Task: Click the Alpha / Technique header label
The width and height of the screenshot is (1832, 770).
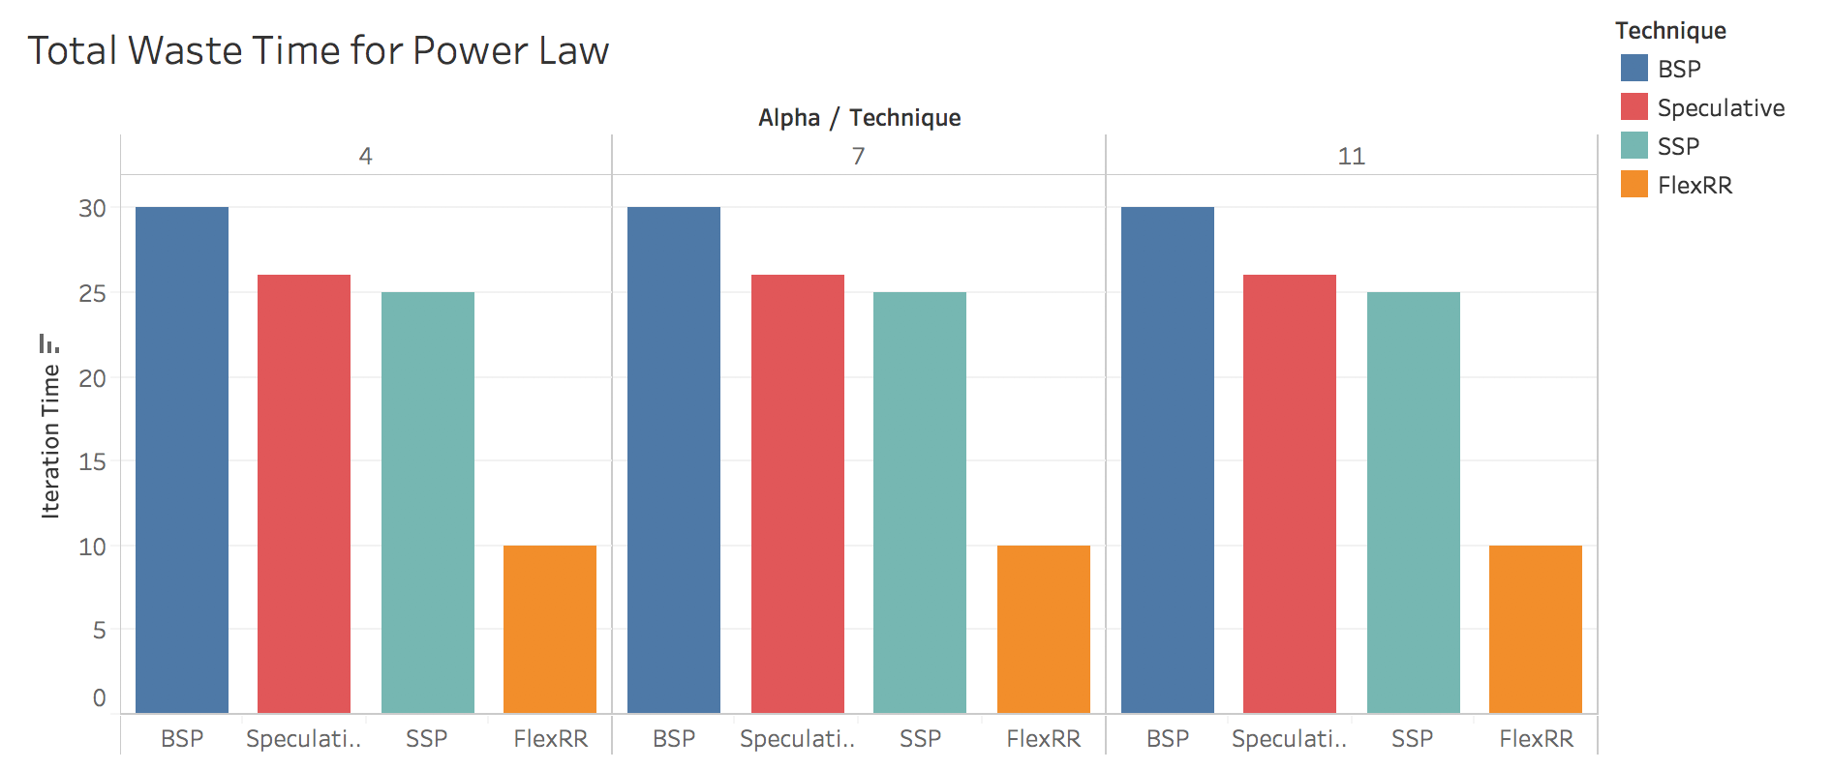Action: click(x=859, y=118)
